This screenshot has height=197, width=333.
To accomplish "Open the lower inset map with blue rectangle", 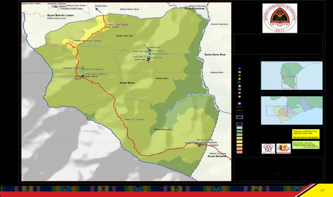I will pos(291,110).
